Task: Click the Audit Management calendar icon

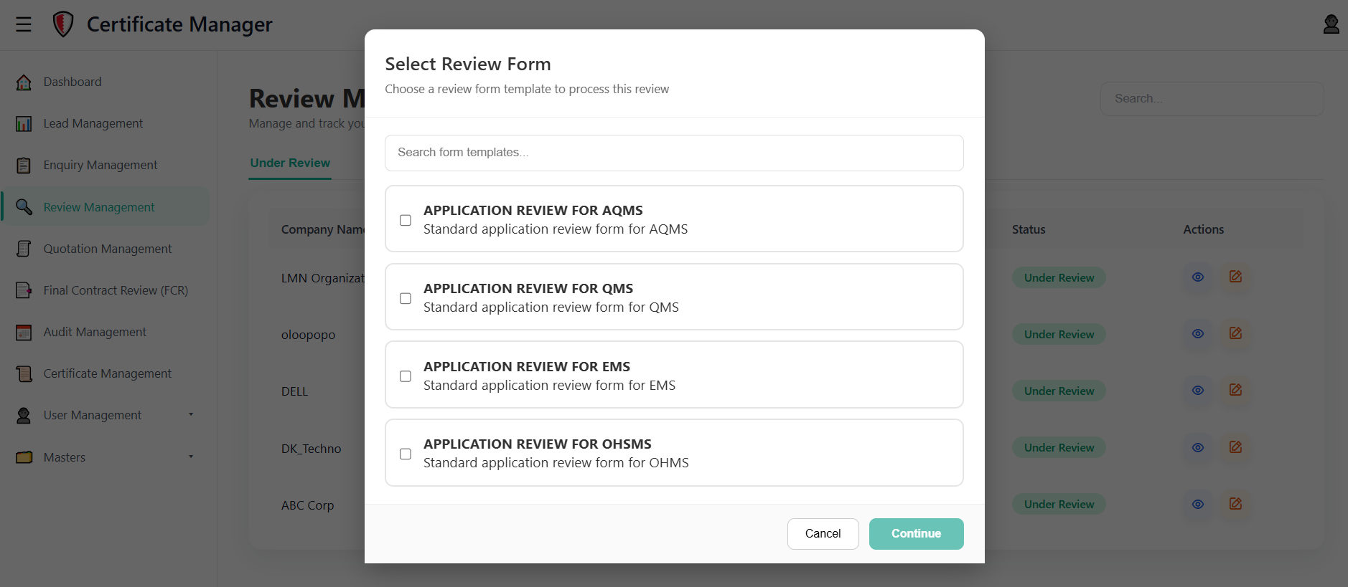Action: (24, 333)
